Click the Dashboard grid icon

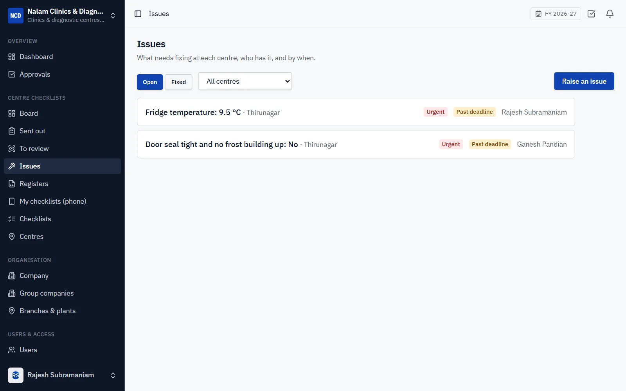[x=12, y=57]
